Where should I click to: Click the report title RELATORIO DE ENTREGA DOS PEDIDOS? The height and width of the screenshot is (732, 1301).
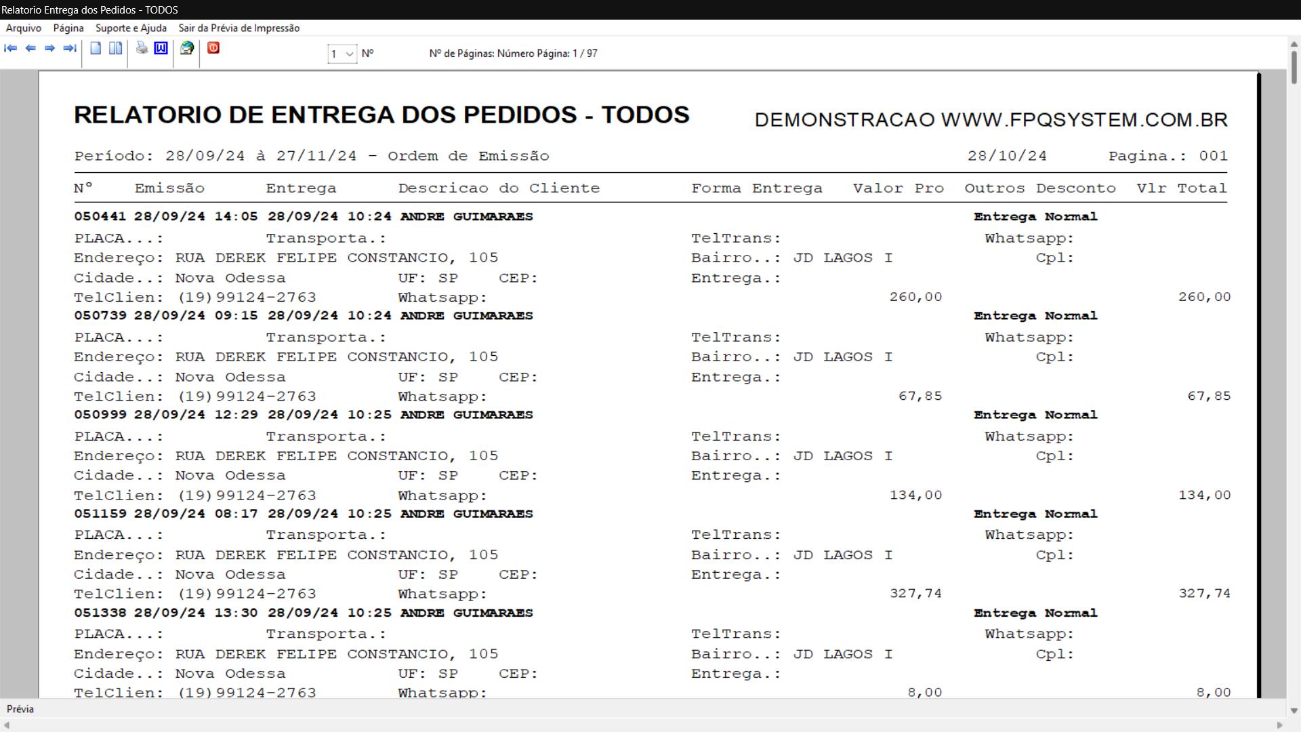pos(381,115)
